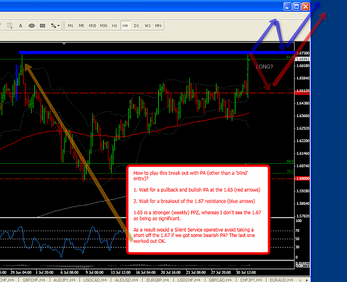347x282 pixels.
Task: Open the AUDUSD,H4 chart tab
Action: pos(127,280)
